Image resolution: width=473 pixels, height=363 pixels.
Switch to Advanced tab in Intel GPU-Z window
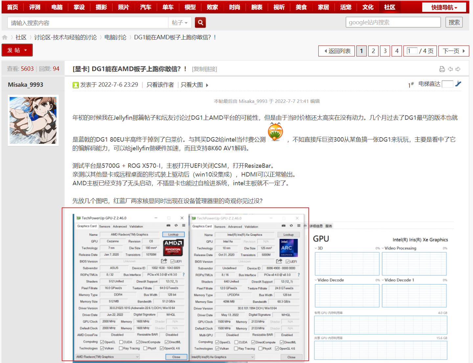[235, 227]
